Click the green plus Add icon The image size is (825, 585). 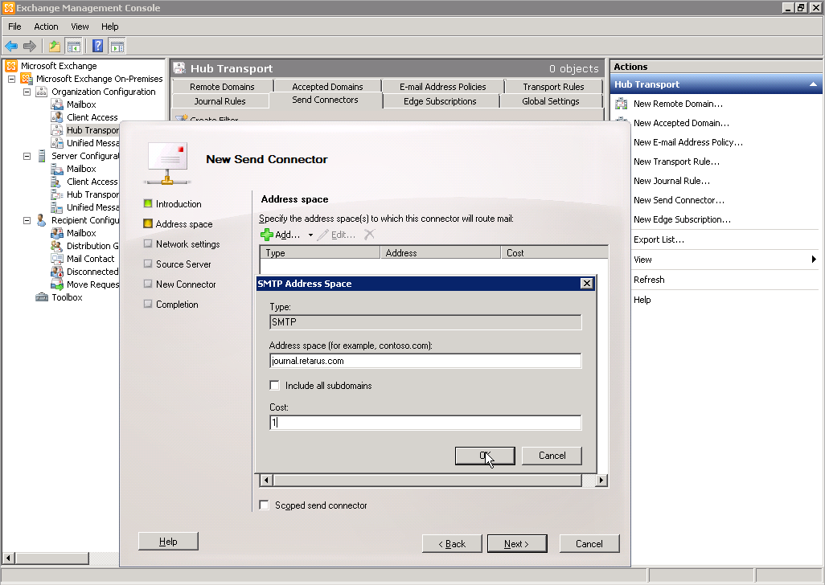pyautogui.click(x=267, y=235)
